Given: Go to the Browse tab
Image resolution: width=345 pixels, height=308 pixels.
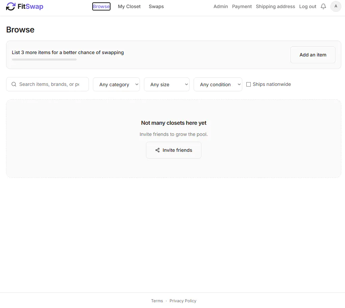Looking at the screenshot, I should tap(101, 6).
